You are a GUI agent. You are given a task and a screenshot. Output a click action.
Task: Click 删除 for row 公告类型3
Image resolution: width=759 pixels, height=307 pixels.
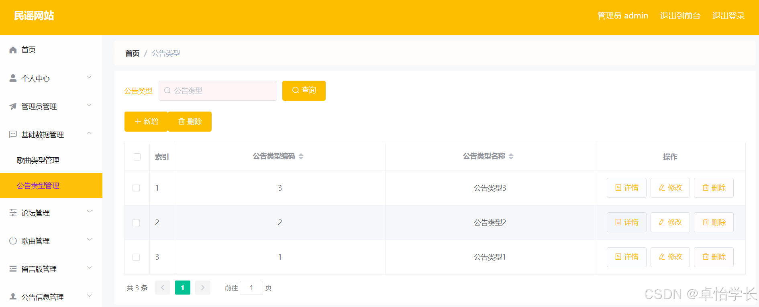click(714, 188)
